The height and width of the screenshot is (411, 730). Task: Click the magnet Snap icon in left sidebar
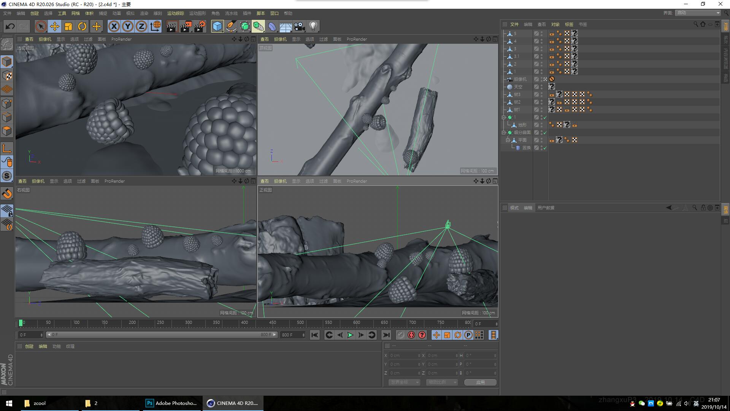tap(7, 194)
